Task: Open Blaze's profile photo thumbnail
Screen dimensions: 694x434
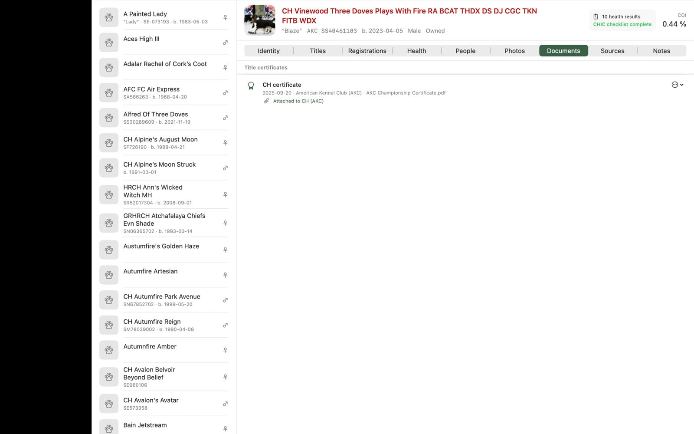Action: pyautogui.click(x=259, y=20)
